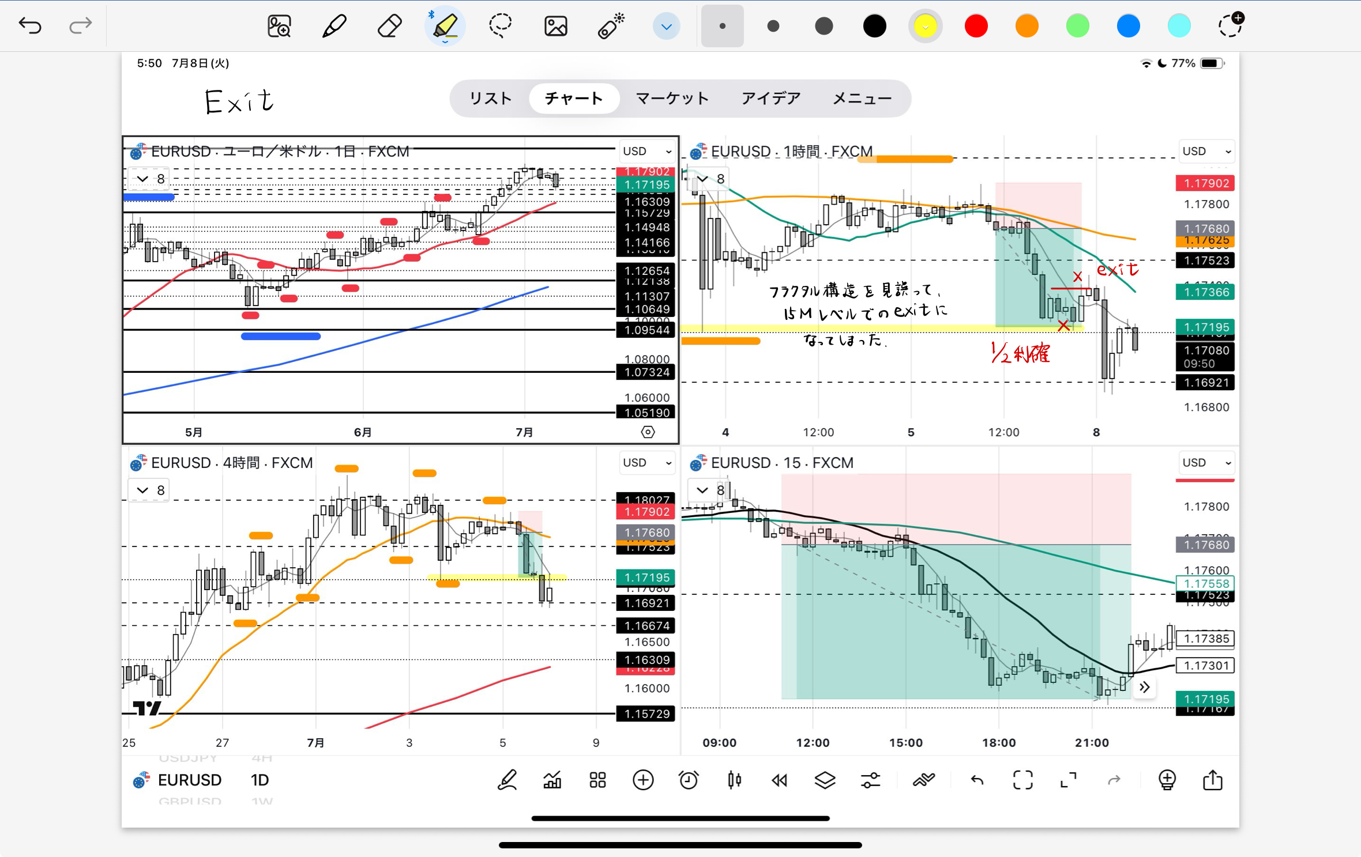Open the chart layout grid icon
This screenshot has width=1361, height=857.
click(x=598, y=780)
